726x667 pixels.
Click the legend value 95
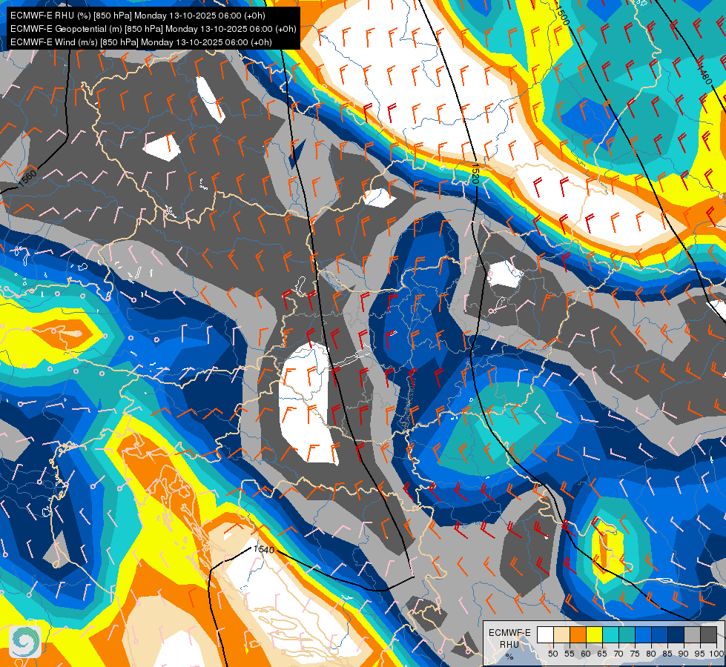pos(699,654)
